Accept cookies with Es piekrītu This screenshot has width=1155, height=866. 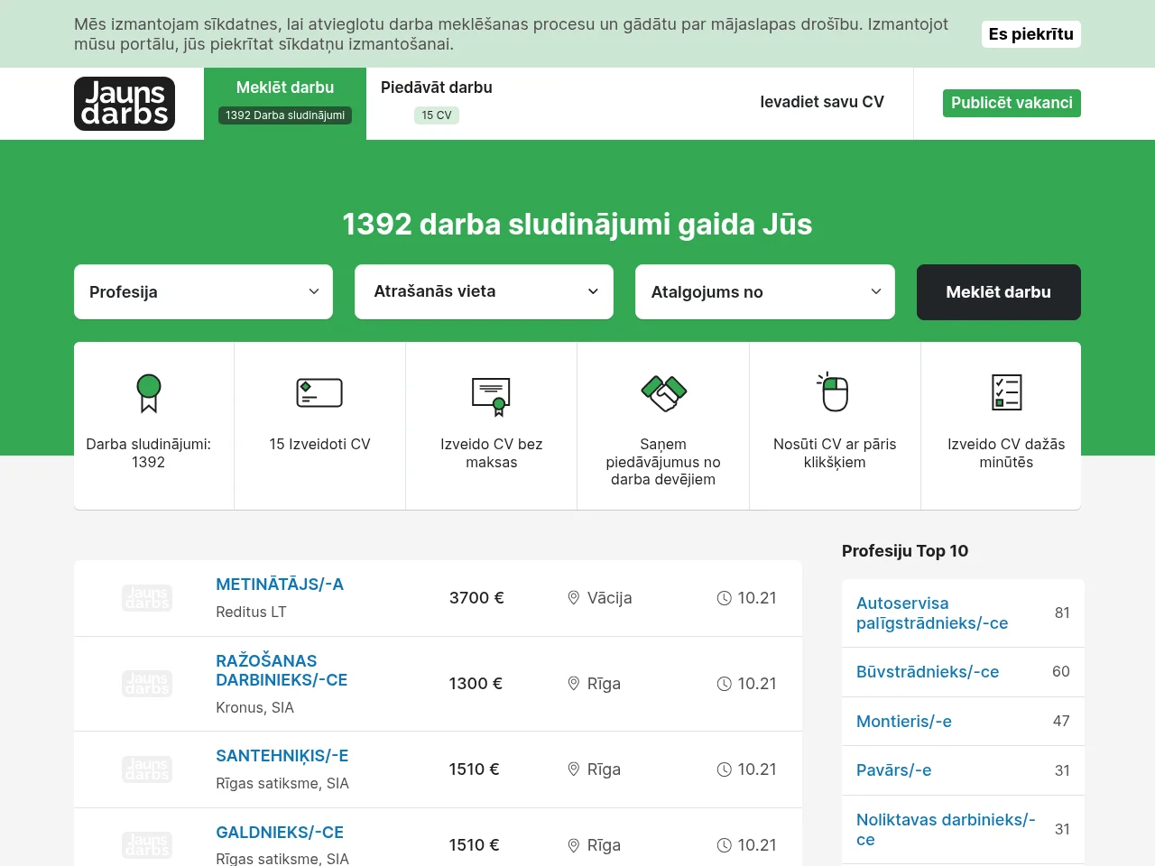[1030, 34]
